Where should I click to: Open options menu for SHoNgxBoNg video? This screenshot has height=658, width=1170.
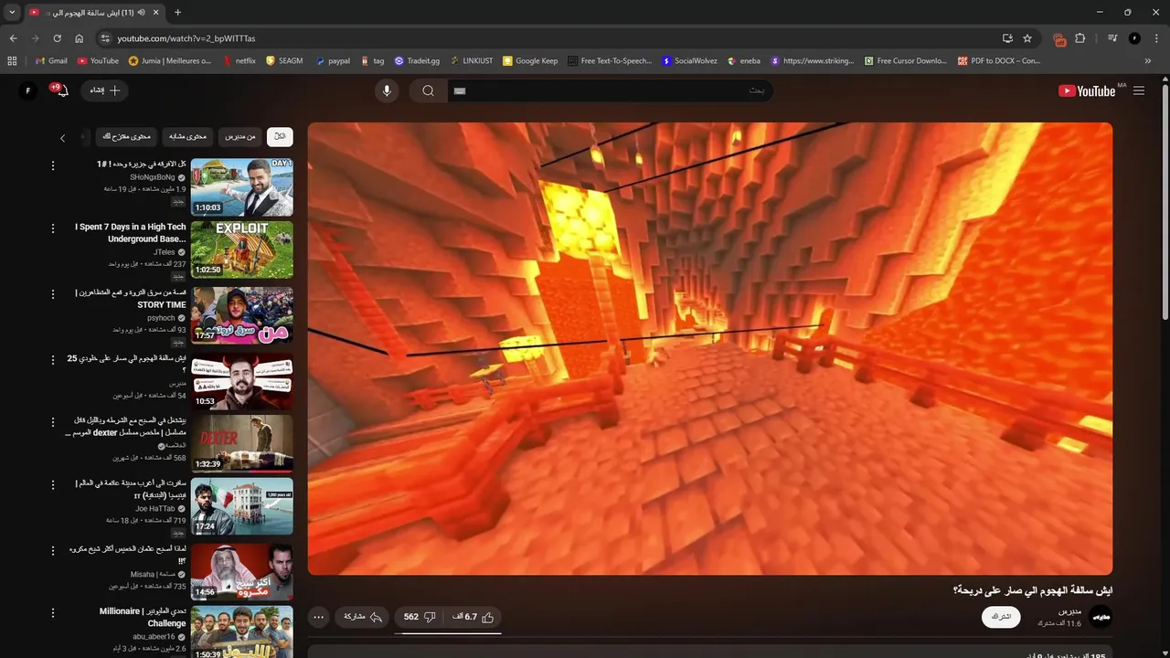point(53,165)
